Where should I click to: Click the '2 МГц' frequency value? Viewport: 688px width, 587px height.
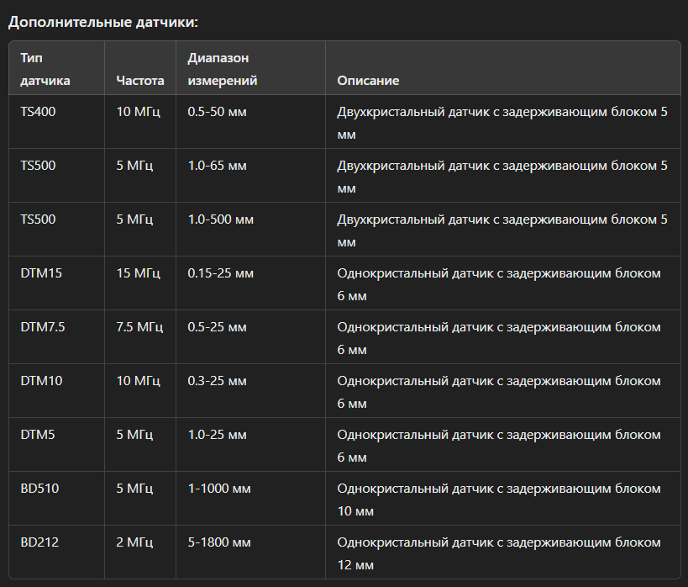click(x=134, y=542)
